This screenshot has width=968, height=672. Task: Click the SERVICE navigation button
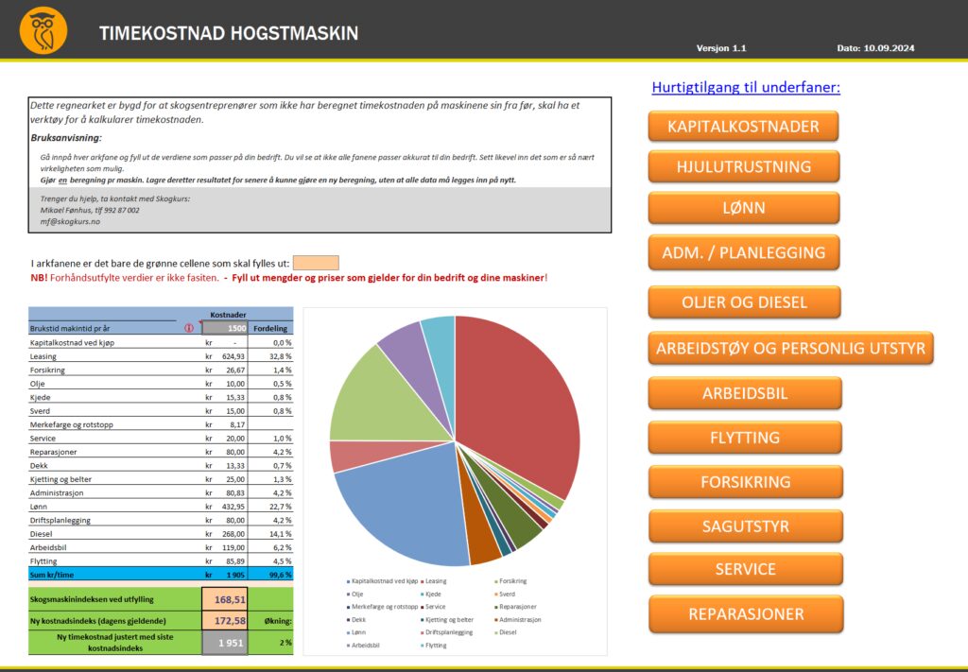click(744, 569)
